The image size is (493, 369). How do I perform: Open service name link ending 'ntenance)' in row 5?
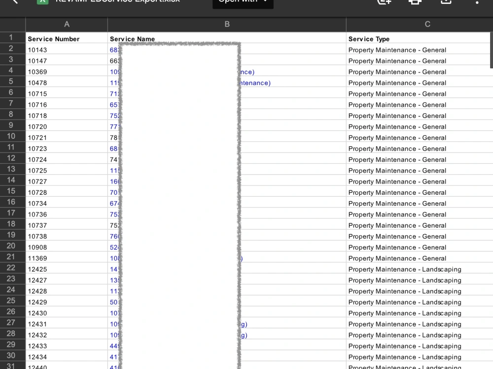pyautogui.click(x=255, y=83)
